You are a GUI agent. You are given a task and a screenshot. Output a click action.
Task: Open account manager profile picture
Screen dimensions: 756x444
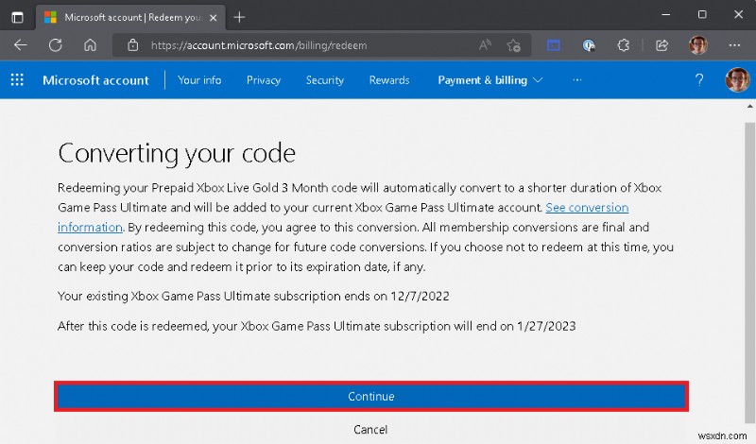[737, 80]
